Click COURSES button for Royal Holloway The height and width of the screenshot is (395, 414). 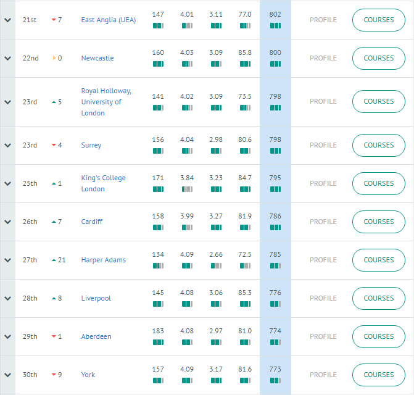click(x=379, y=101)
